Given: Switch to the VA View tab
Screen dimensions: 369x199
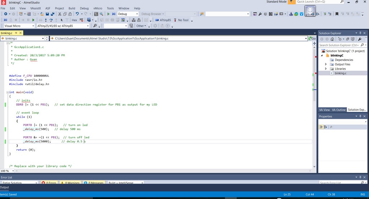Looking at the screenshot, I should (x=324, y=110).
